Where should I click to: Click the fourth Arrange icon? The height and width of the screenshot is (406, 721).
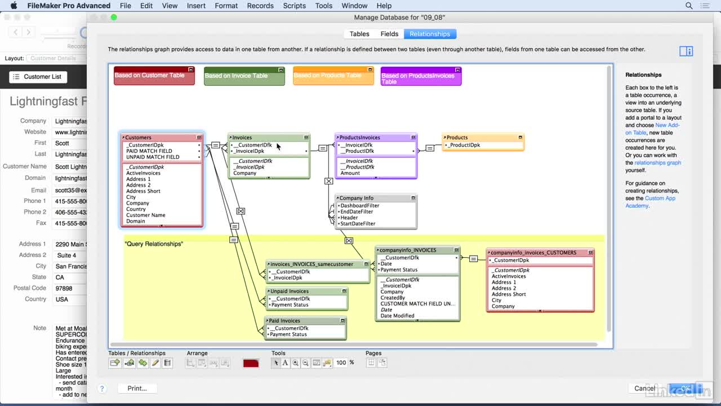pos(225,363)
